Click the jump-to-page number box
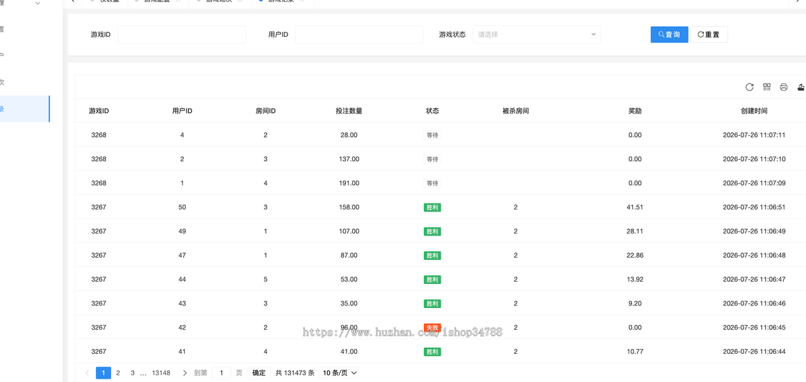Image resolution: width=806 pixels, height=382 pixels. [x=221, y=373]
